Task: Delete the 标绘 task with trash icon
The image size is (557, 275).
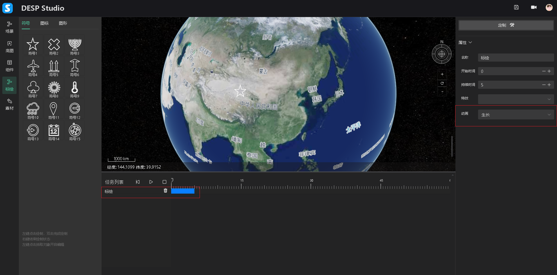Action: [165, 191]
